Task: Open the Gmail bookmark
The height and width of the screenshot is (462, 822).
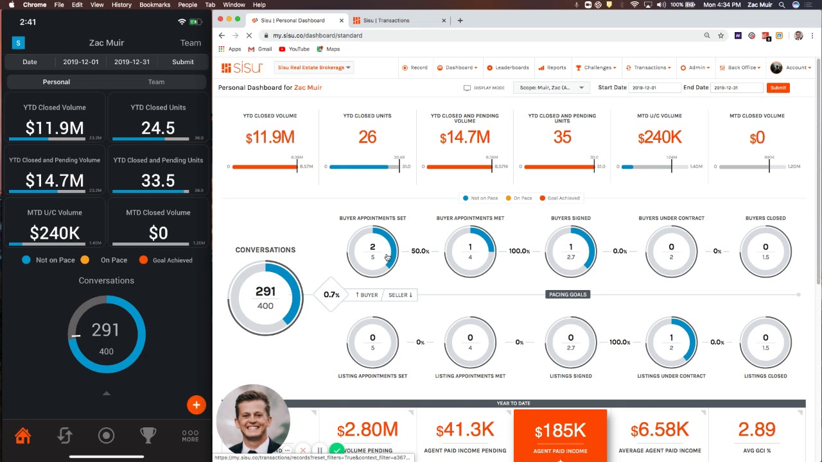Action: (260, 49)
